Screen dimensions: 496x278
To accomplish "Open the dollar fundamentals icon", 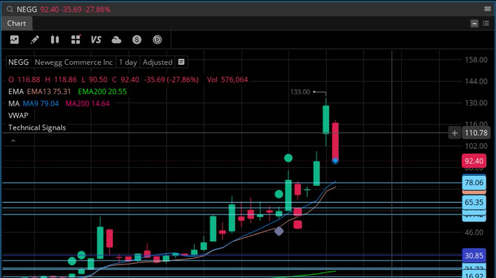I will coord(136,40).
